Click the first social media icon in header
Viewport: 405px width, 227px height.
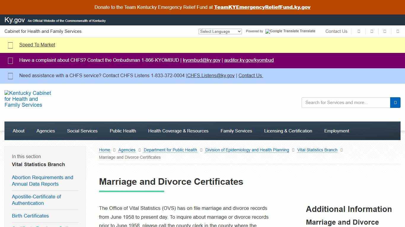coord(358,31)
